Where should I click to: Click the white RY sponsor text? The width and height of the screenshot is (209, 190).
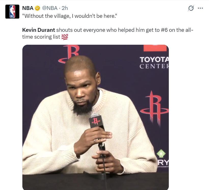coord(163,162)
